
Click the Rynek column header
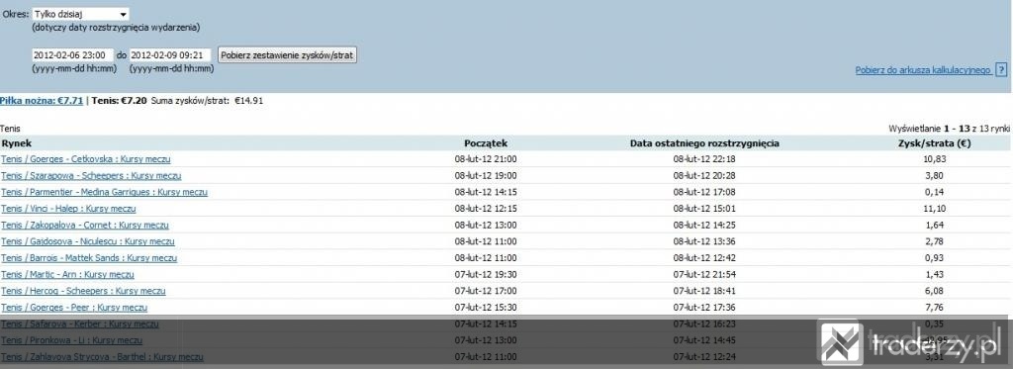pyautogui.click(x=16, y=143)
